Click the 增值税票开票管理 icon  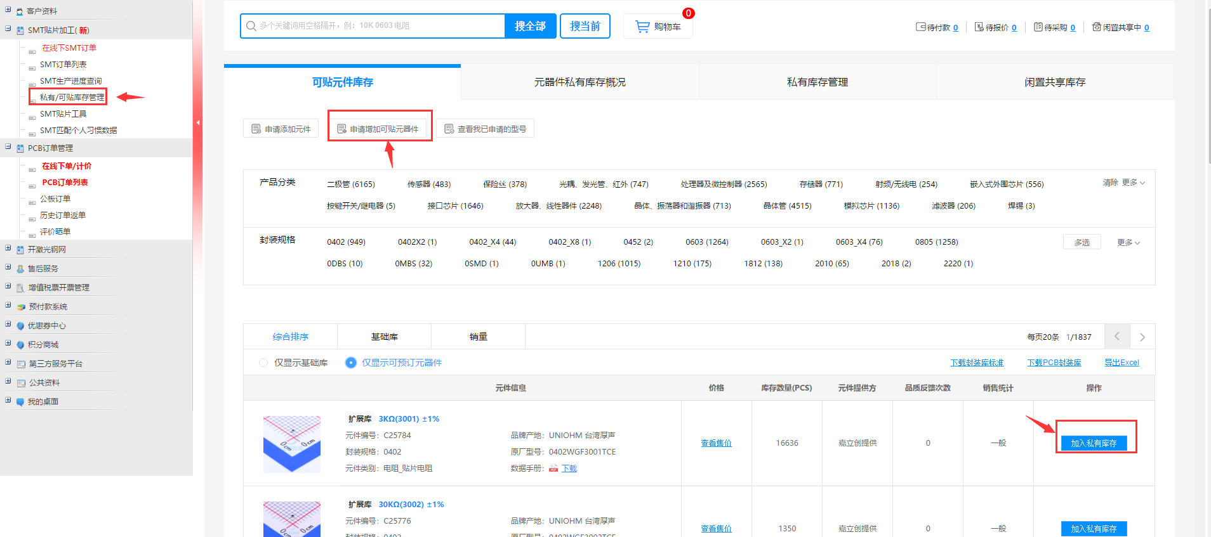[x=20, y=288]
